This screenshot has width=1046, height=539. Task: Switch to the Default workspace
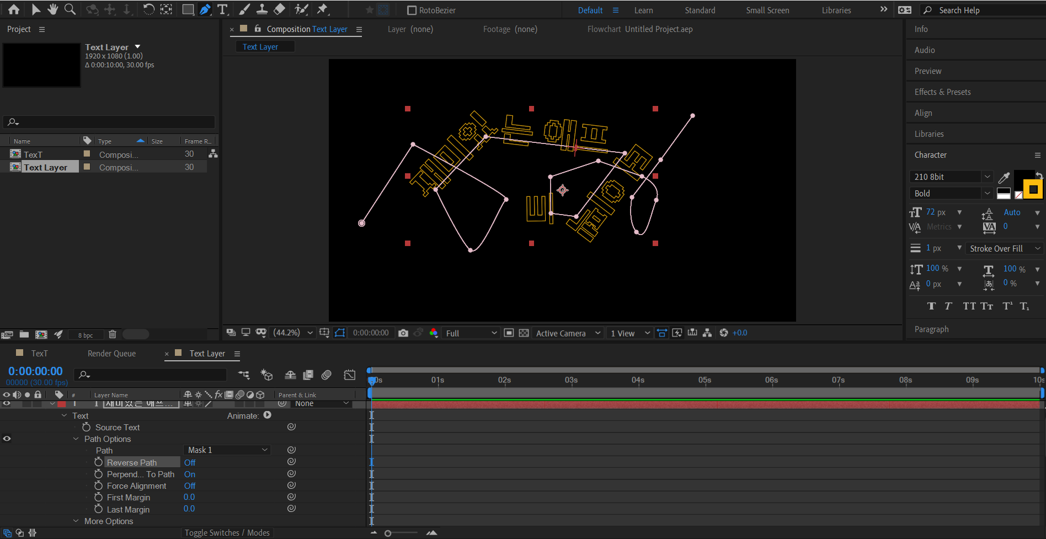590,10
